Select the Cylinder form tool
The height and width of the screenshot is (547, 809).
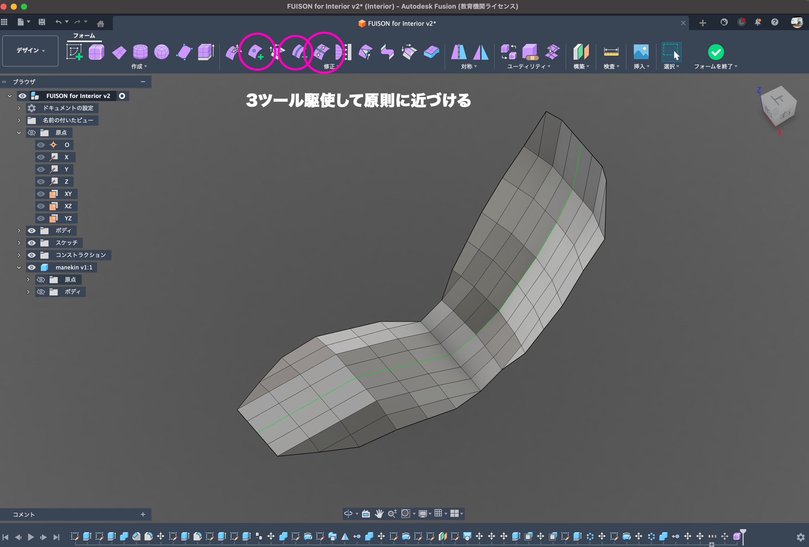click(140, 52)
